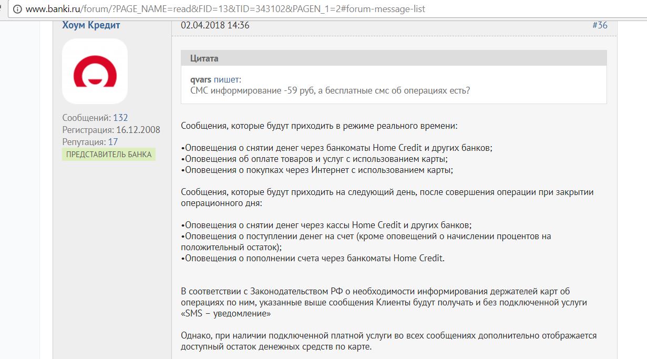Viewport: 647px width, 359px height.
Task: Click the ПРЕДСТАВИТЕЛЬ БАНКА badge
Action: (109, 155)
